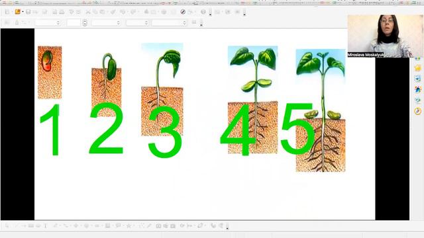The width and height of the screenshot is (424, 238).
Task: Click the line width input field
Action: point(74,23)
